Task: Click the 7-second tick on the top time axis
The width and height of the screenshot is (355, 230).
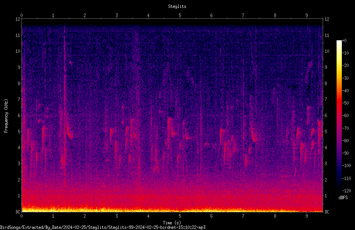Action: coord(243,15)
